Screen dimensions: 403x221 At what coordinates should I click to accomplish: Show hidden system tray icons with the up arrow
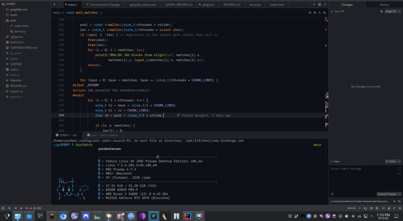[x=371, y=216]
